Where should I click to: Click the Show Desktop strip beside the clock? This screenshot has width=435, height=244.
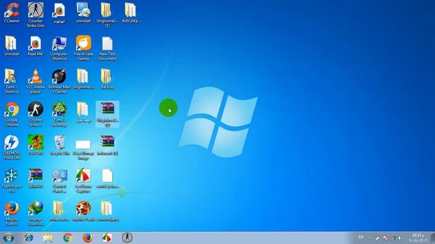tap(432, 238)
